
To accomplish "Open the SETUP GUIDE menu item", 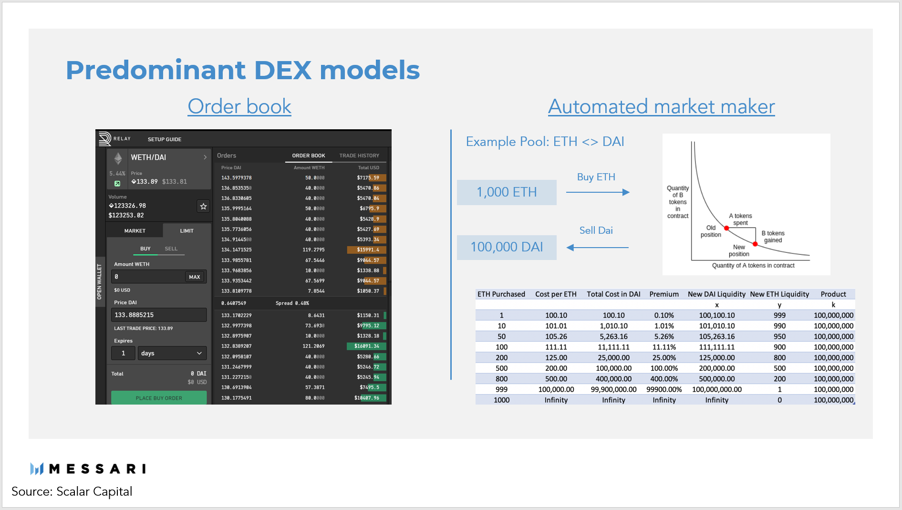I will pyautogui.click(x=165, y=139).
